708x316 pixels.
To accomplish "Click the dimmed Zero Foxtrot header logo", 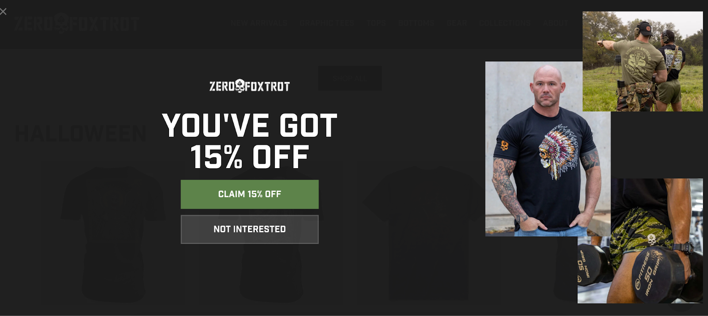I will 77,23.
